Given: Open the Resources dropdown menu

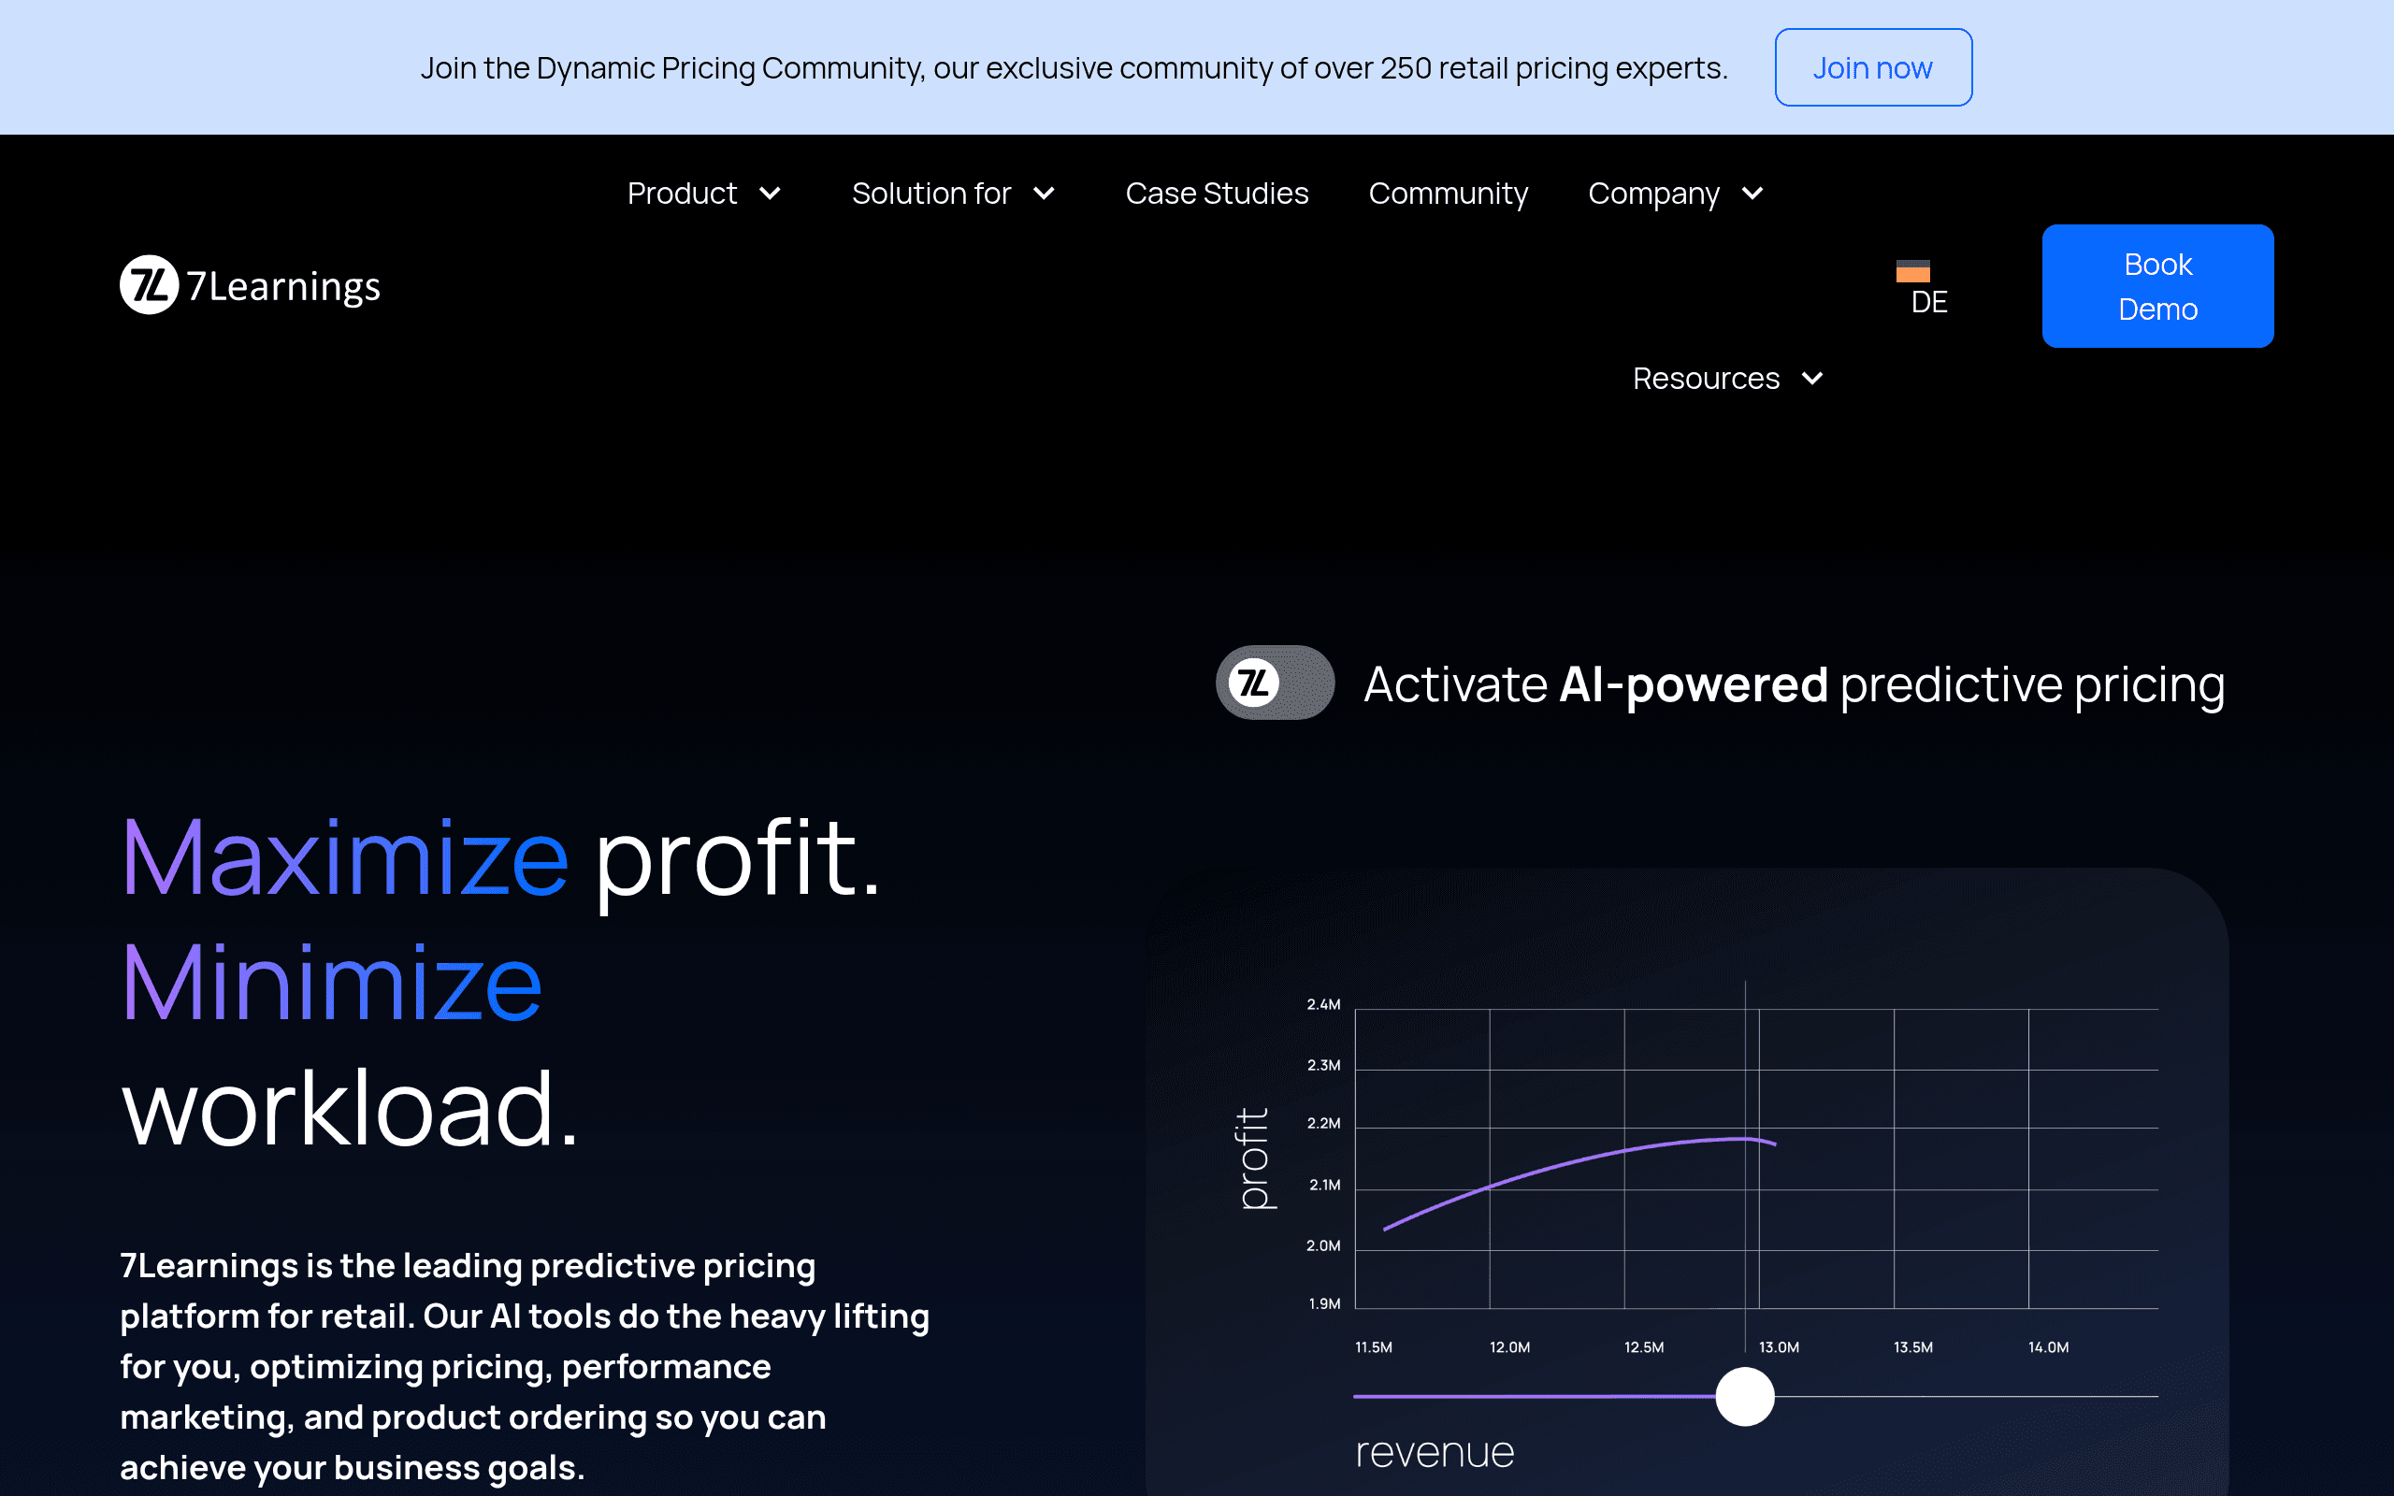Looking at the screenshot, I should click(1727, 378).
